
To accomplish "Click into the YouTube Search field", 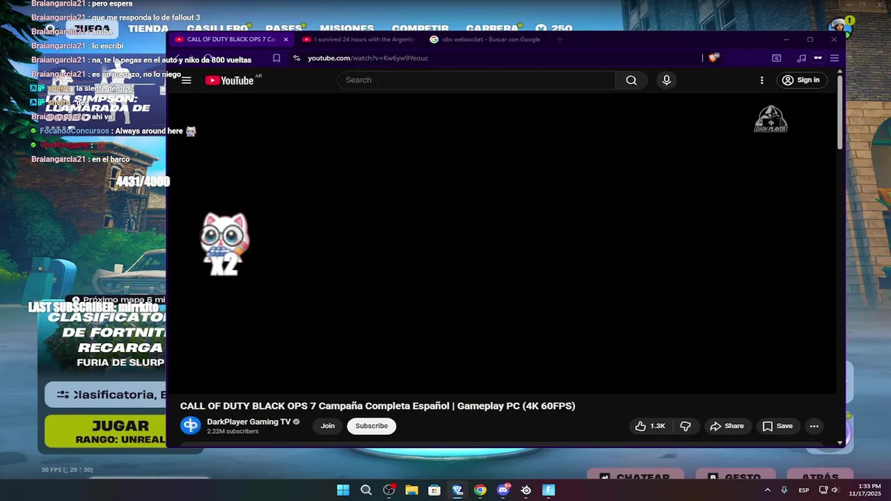I will point(476,80).
